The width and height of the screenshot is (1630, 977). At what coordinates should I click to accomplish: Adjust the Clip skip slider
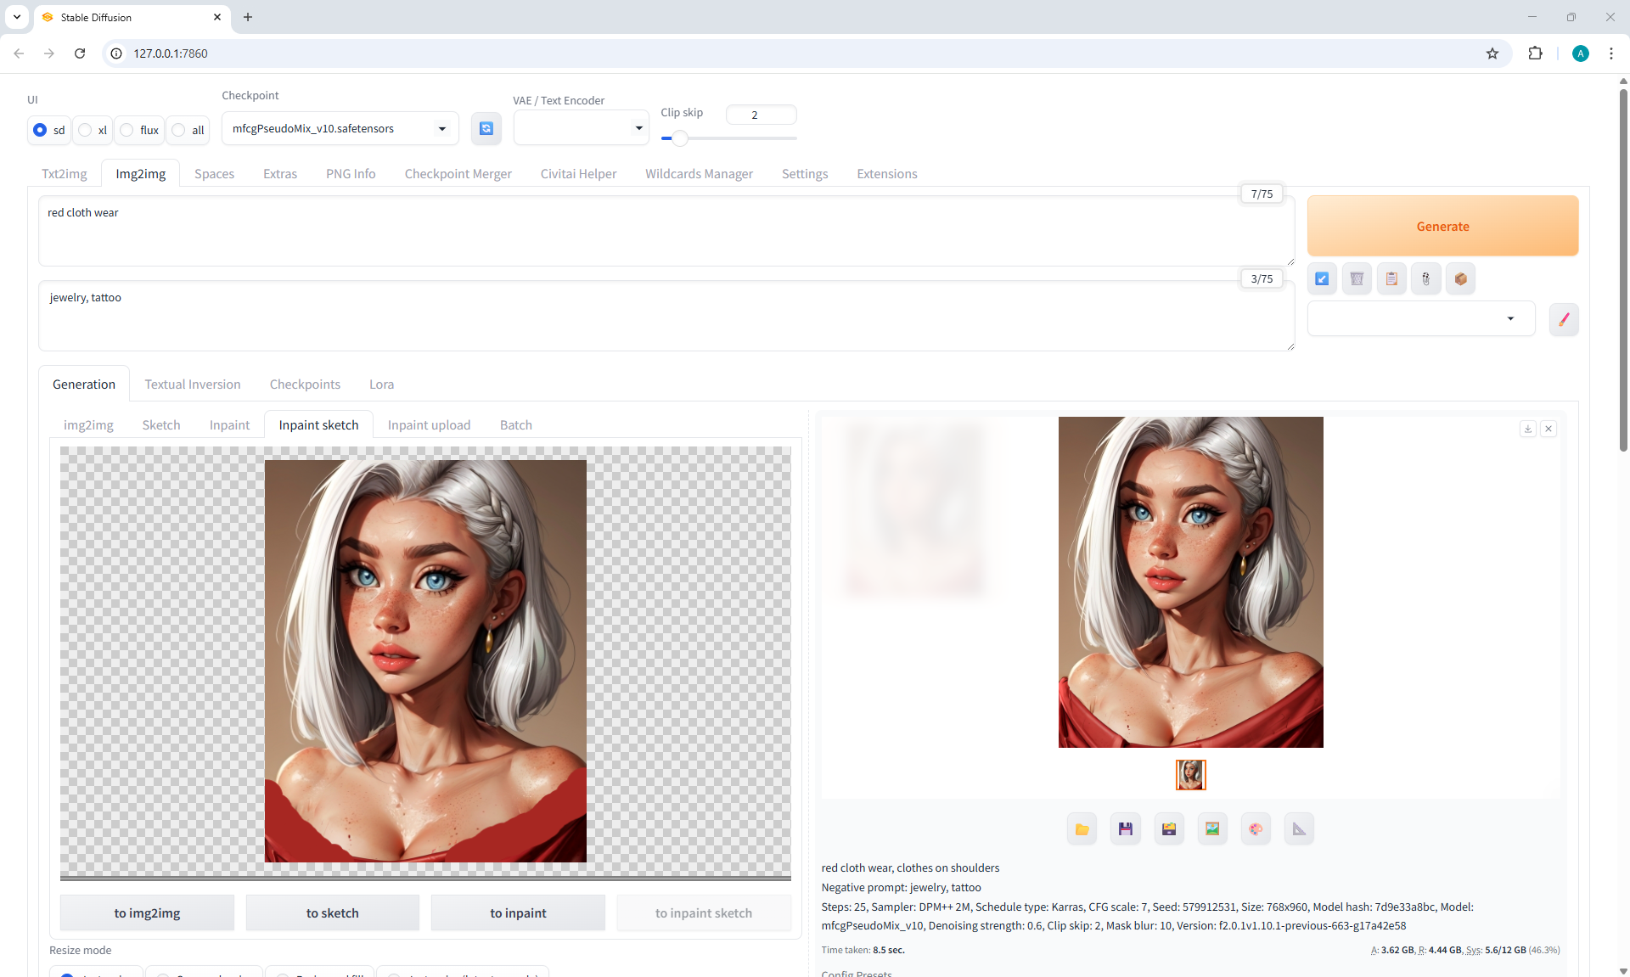679,138
